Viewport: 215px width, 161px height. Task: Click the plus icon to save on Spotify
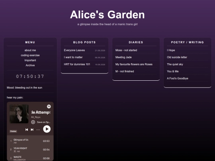click(x=33, y=122)
